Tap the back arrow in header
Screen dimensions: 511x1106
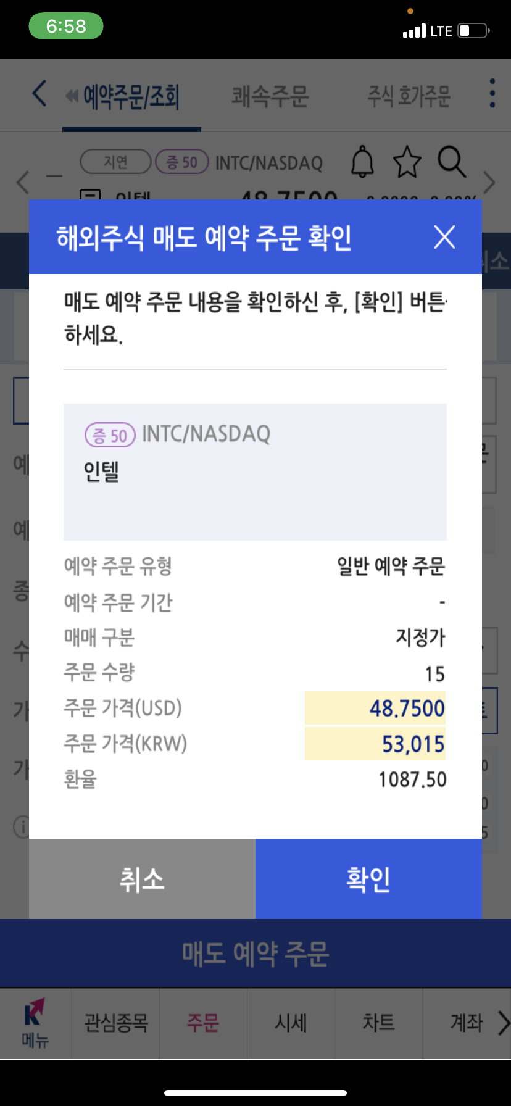pos(39,94)
